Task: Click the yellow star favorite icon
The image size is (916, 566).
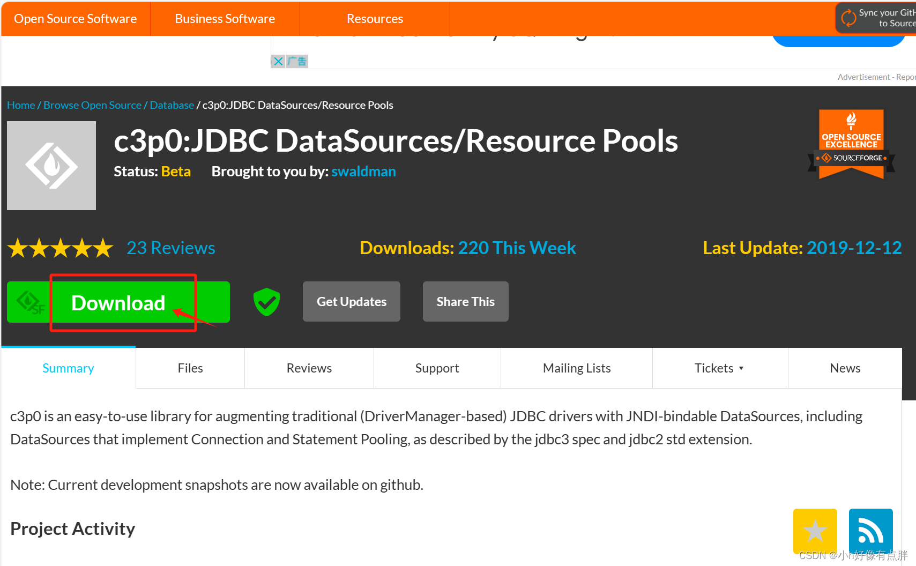Action: point(815,531)
